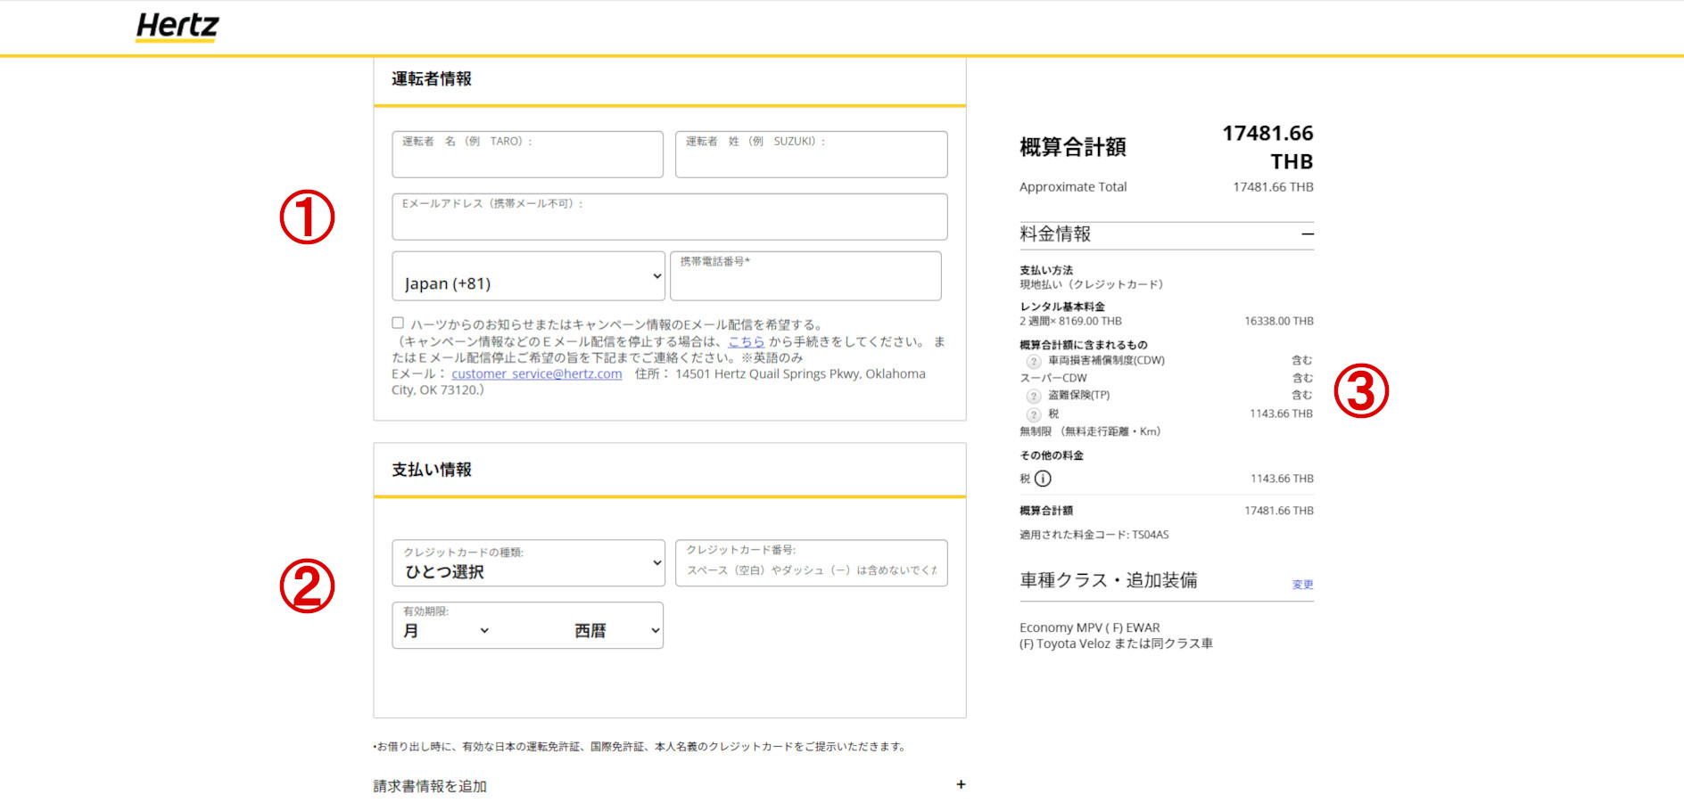Expand 請求書情報を追加 with the plus
The width and height of the screenshot is (1684, 811).
(x=961, y=784)
